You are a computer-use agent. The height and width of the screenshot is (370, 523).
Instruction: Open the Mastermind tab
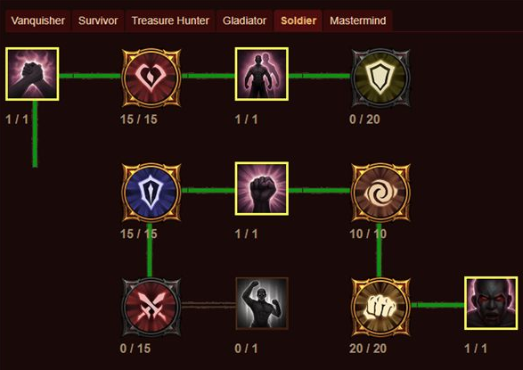358,21
